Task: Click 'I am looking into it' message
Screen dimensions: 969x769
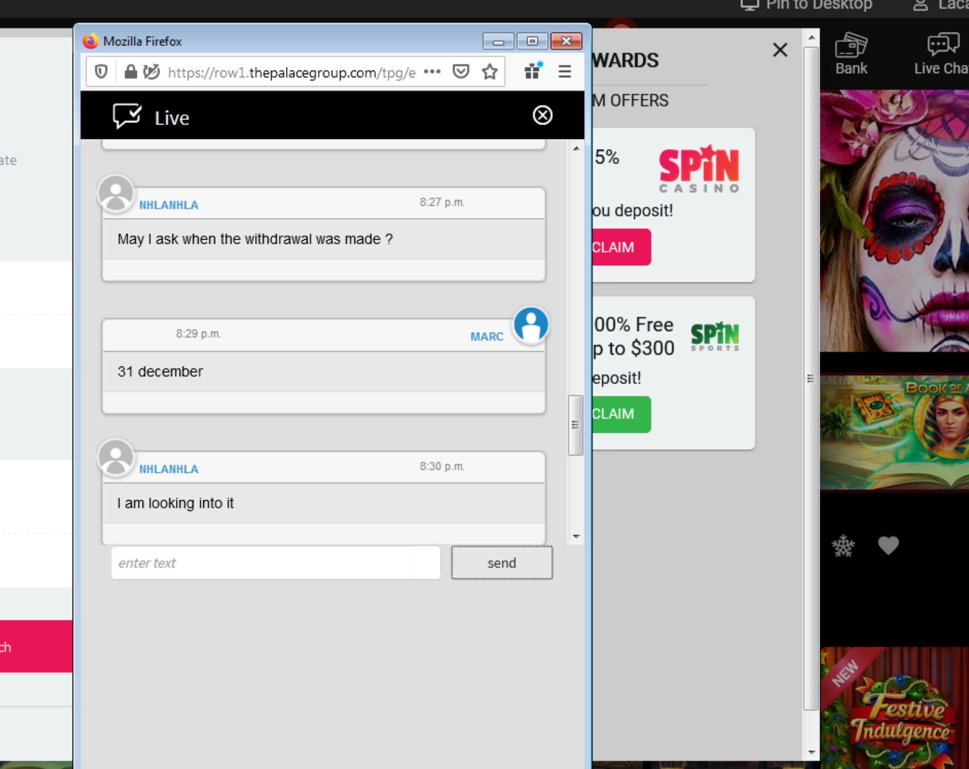Action: [x=176, y=503]
